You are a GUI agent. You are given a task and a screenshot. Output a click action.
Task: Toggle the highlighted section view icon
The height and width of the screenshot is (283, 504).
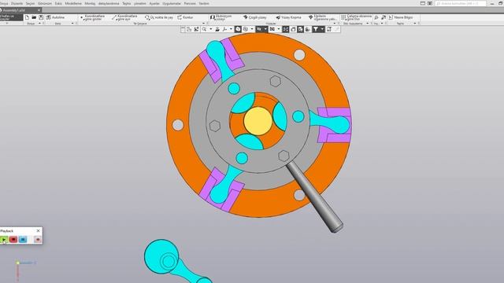click(x=300, y=29)
